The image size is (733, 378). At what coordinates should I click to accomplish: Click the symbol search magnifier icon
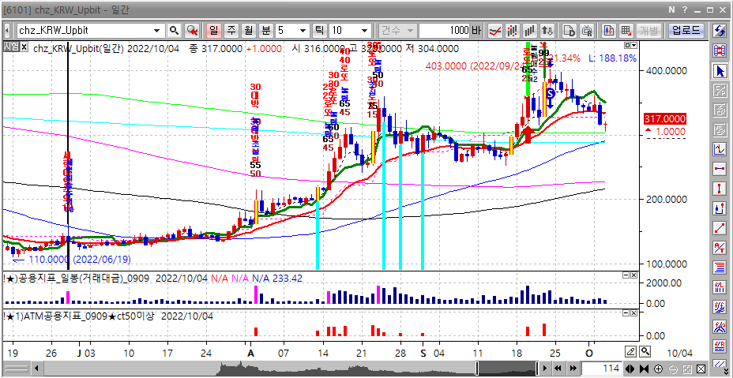[x=174, y=31]
